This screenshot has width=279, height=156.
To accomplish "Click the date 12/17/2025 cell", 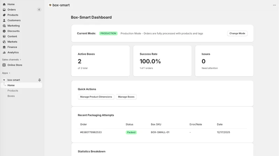I will [223, 132].
